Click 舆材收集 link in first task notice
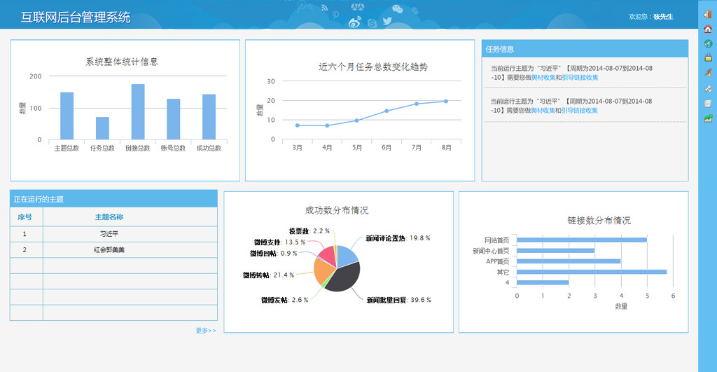Screen dimensions: 717x372 click(x=543, y=77)
